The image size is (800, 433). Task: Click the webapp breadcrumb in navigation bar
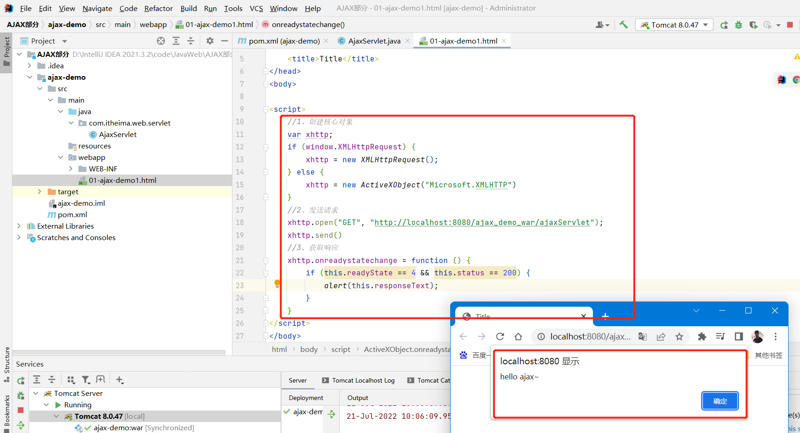153,24
